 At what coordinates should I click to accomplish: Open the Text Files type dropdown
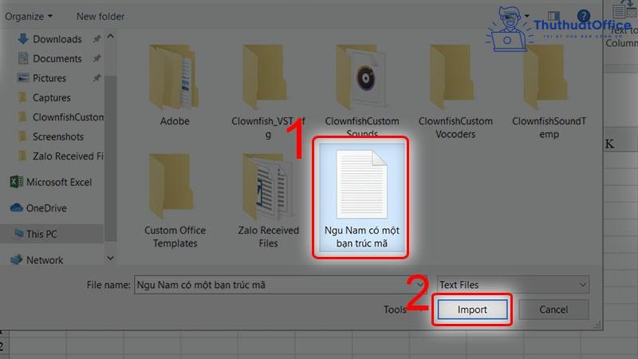(x=513, y=285)
